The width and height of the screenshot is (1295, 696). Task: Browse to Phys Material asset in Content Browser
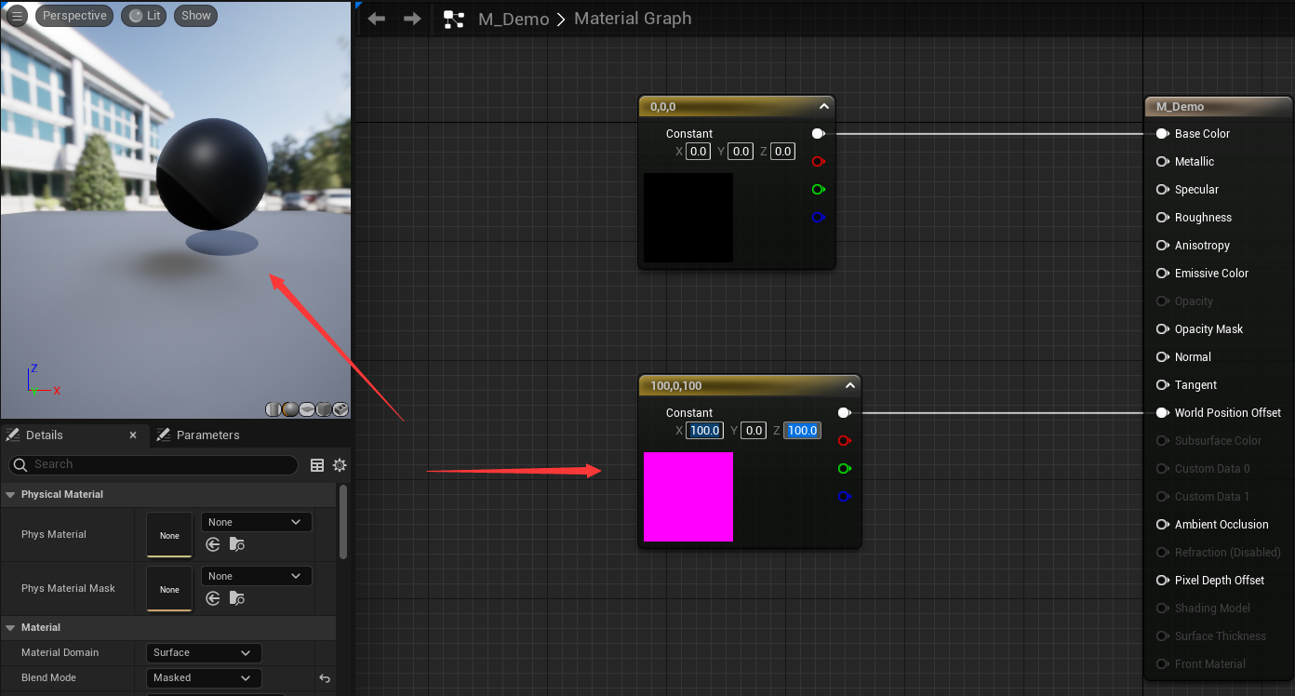click(237, 544)
